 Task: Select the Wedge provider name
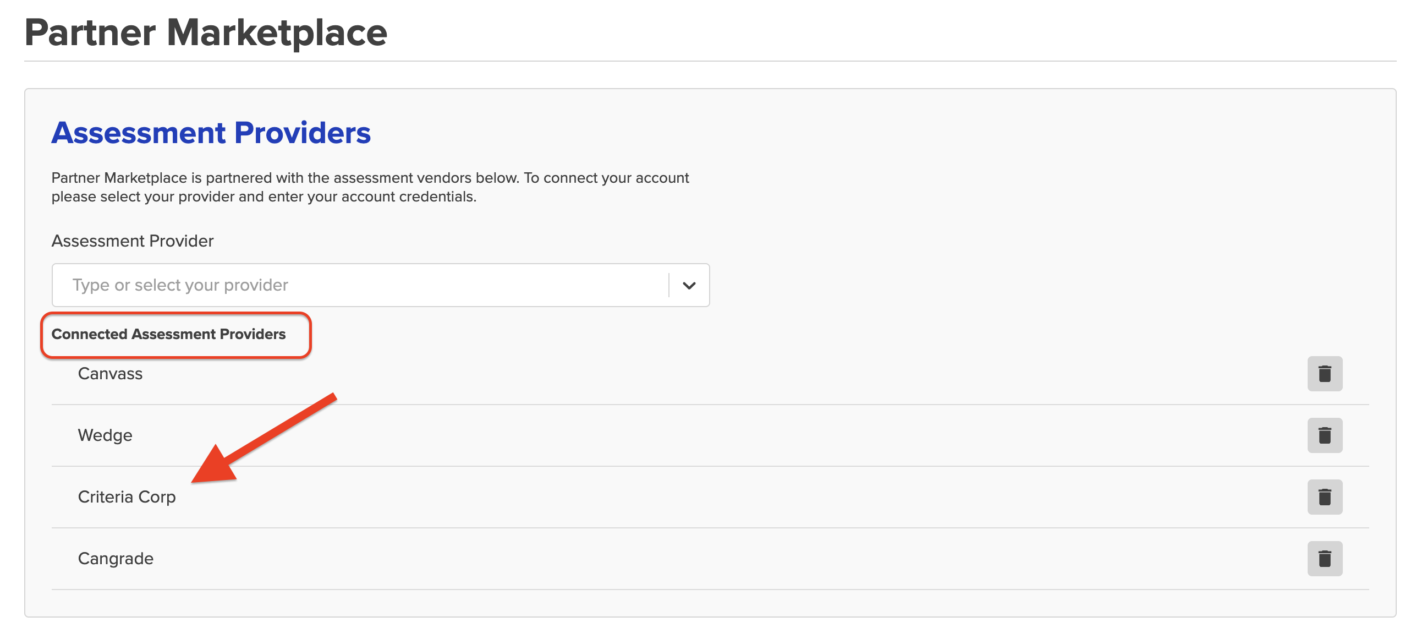105,435
